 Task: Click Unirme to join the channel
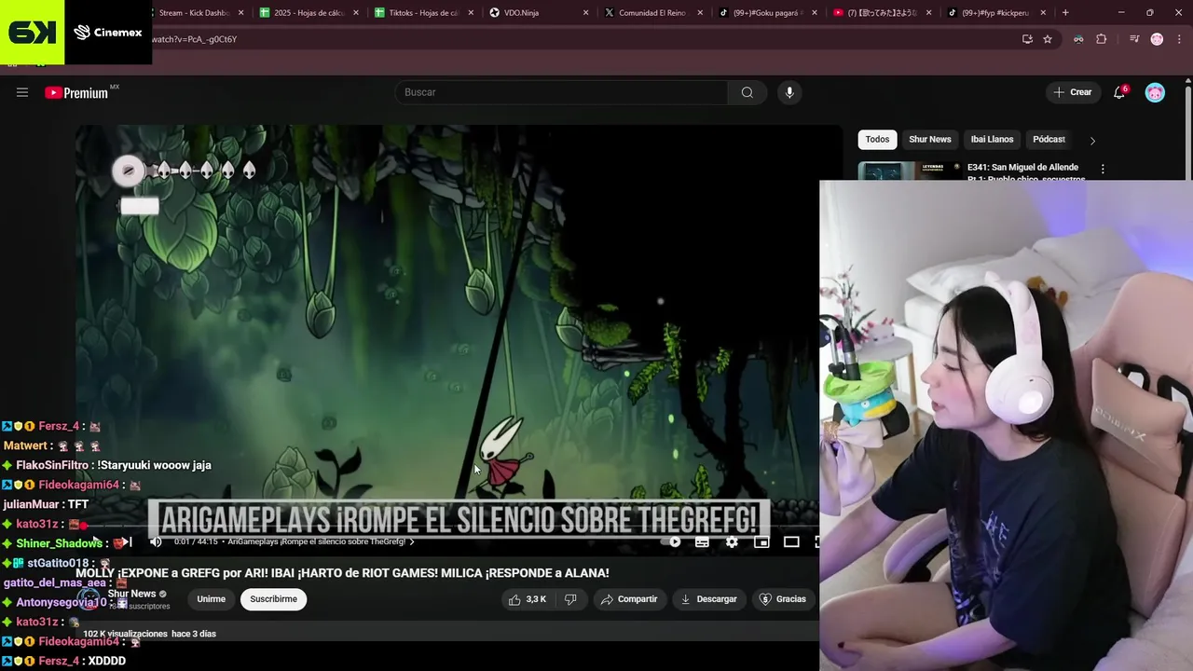coord(212,599)
